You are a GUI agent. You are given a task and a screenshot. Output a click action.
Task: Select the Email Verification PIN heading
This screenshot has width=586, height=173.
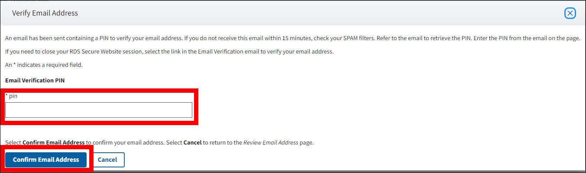click(x=35, y=80)
